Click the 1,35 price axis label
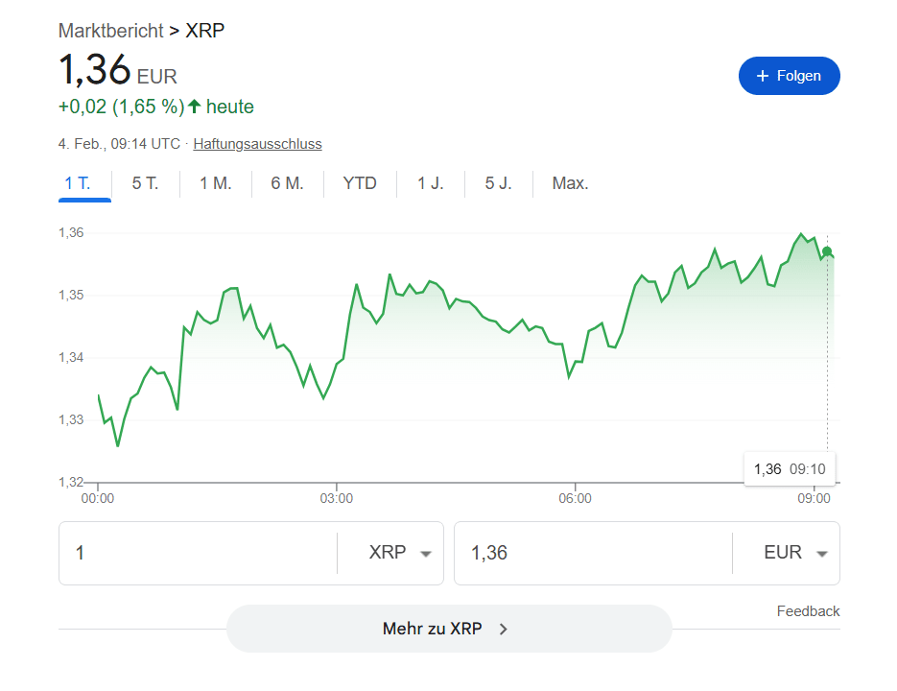The width and height of the screenshot is (897, 691). pyautogui.click(x=71, y=295)
